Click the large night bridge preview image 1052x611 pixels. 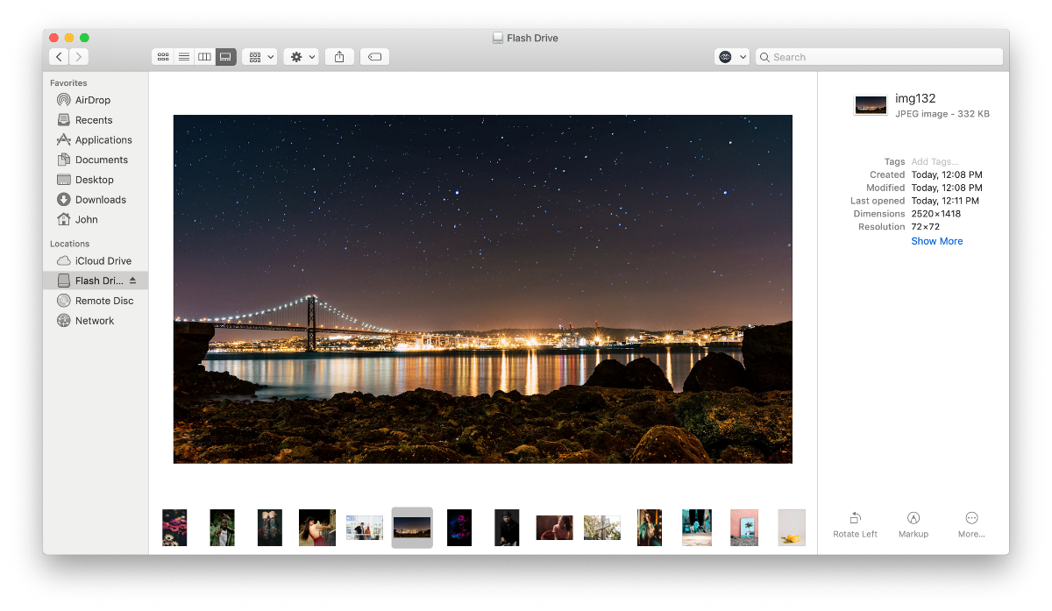(x=483, y=289)
